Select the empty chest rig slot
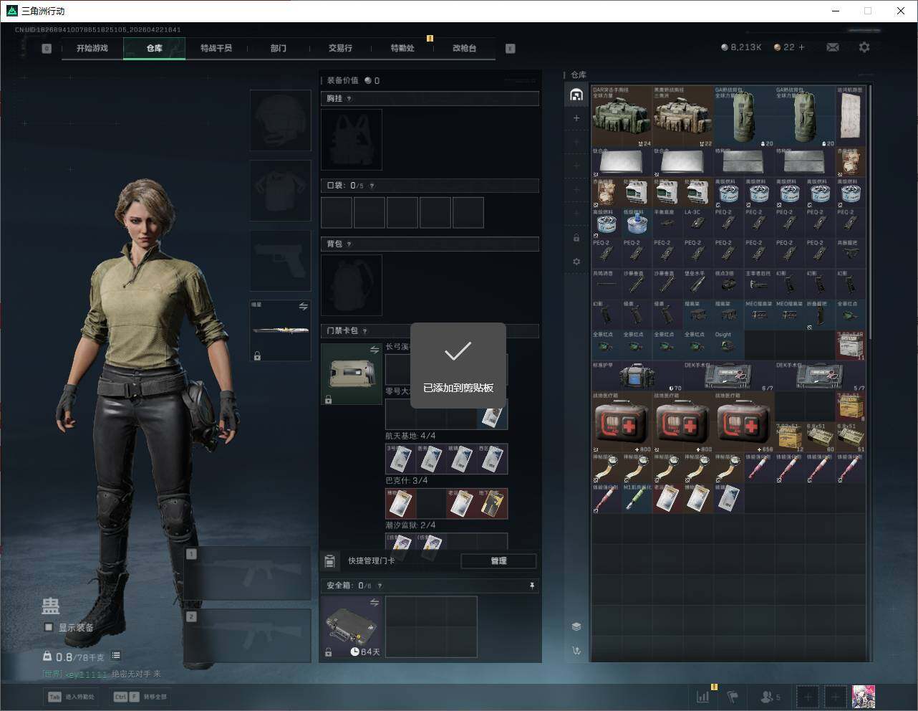The image size is (918, 711). click(352, 140)
